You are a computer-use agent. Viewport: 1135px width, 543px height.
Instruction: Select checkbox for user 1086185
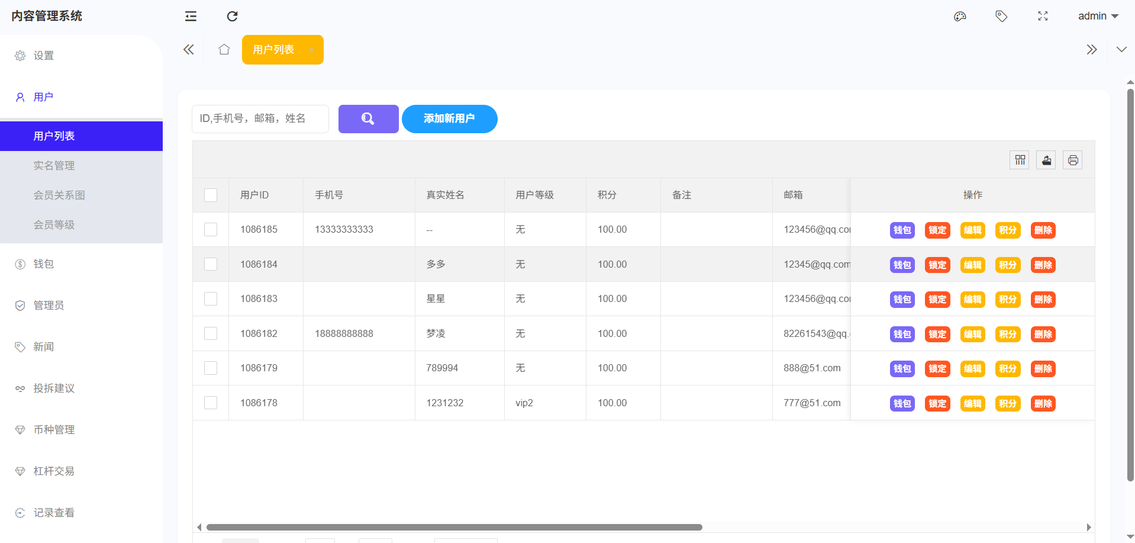211,230
